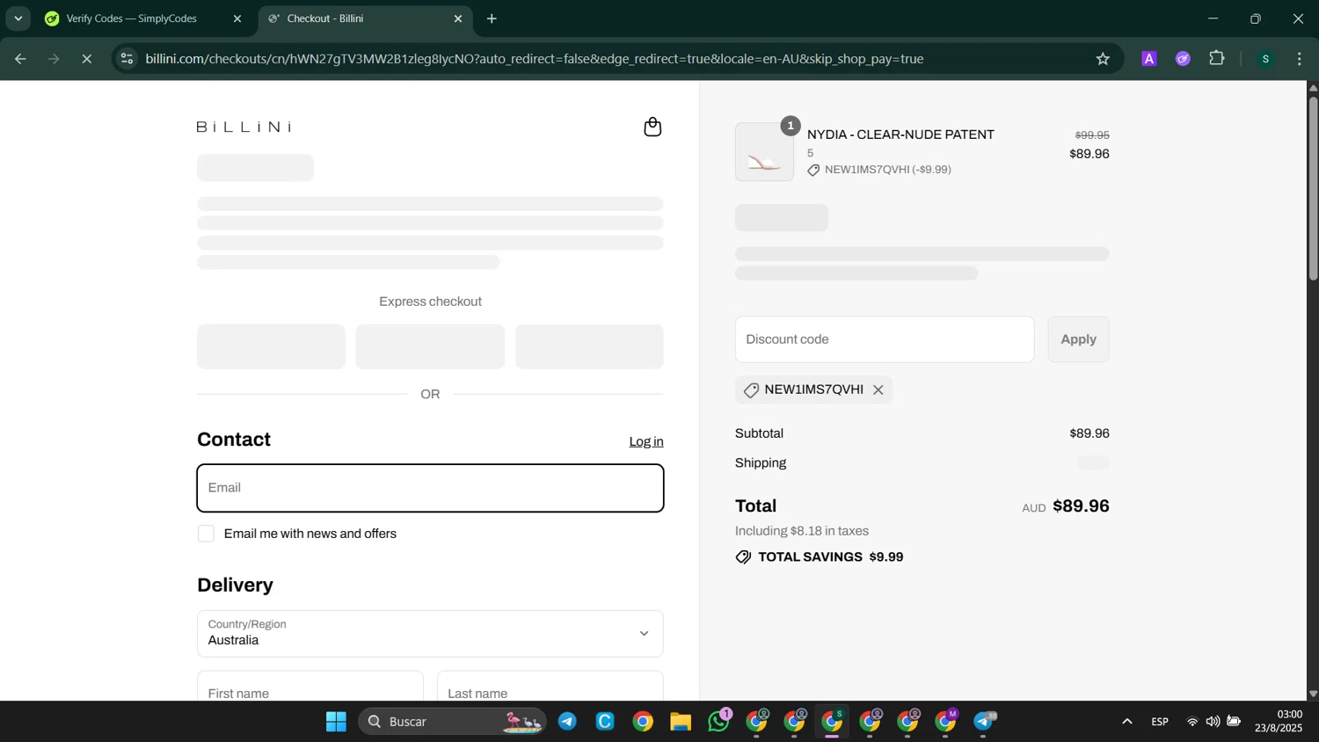Remove the NEW1IMS7QVHI discount code tag
The height and width of the screenshot is (742, 1319).
click(x=878, y=390)
